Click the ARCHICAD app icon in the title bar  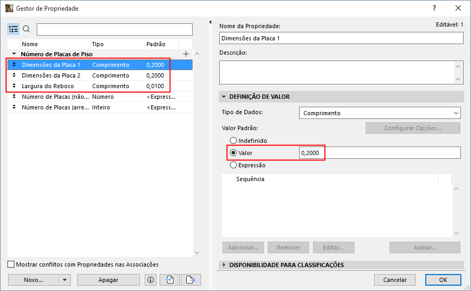(9, 8)
